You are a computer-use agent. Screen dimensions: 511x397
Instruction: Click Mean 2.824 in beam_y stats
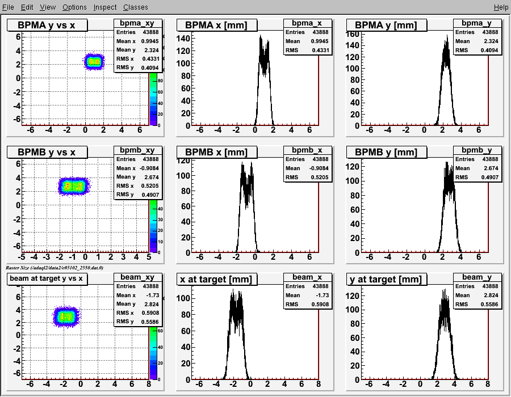point(477,295)
